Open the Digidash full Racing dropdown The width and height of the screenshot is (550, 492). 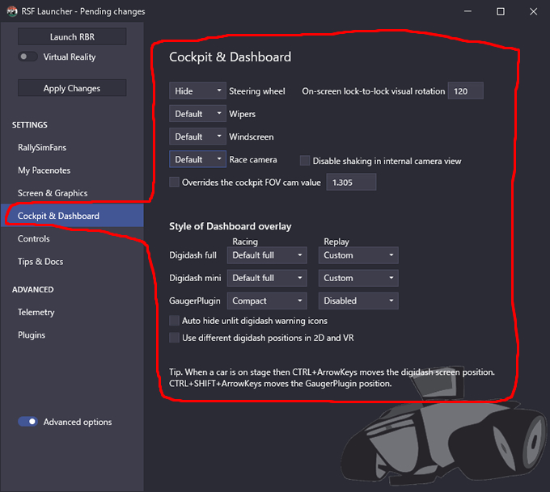267,255
